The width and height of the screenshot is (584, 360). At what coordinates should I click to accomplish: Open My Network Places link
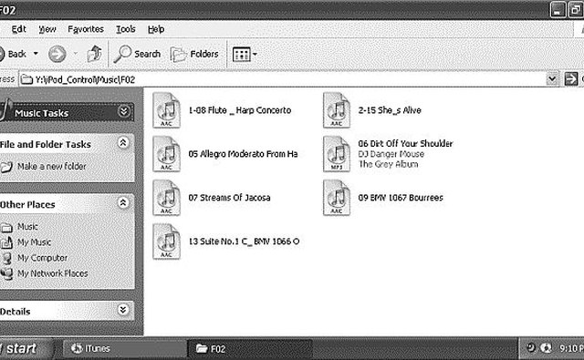(x=53, y=273)
